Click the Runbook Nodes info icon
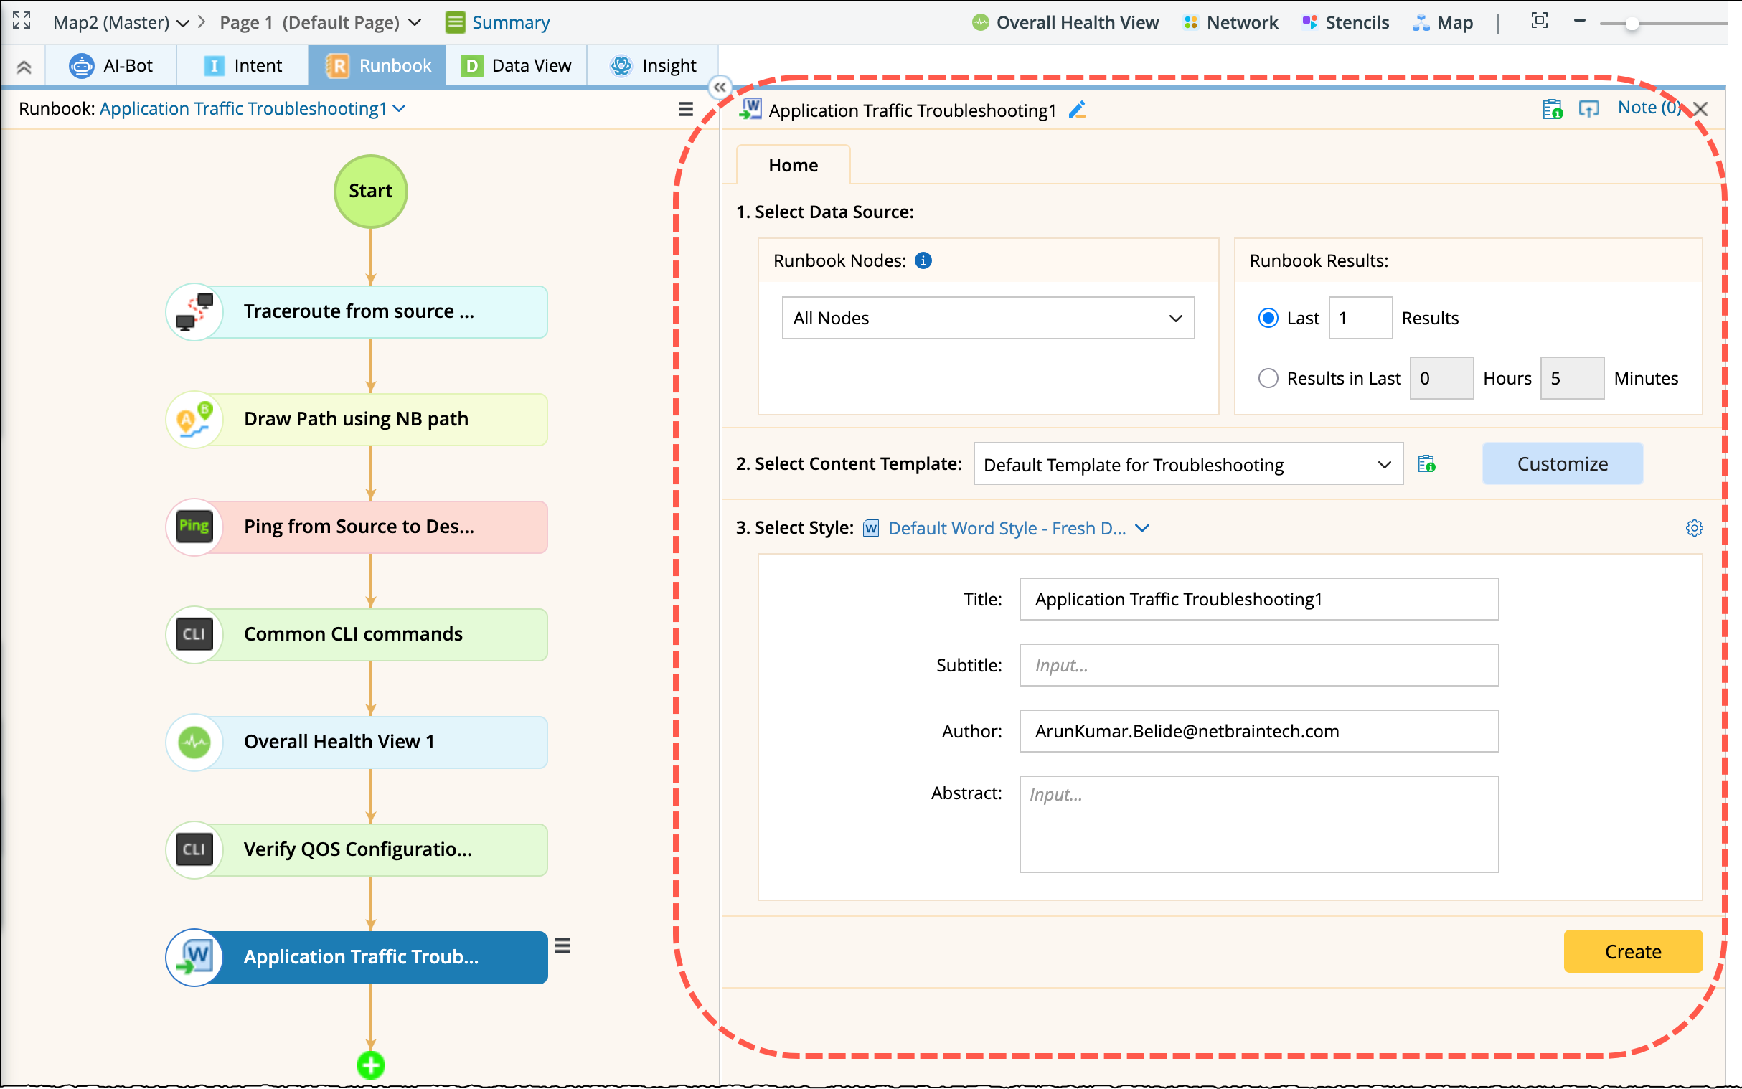Image resolution: width=1742 pixels, height=1089 pixels. click(923, 260)
